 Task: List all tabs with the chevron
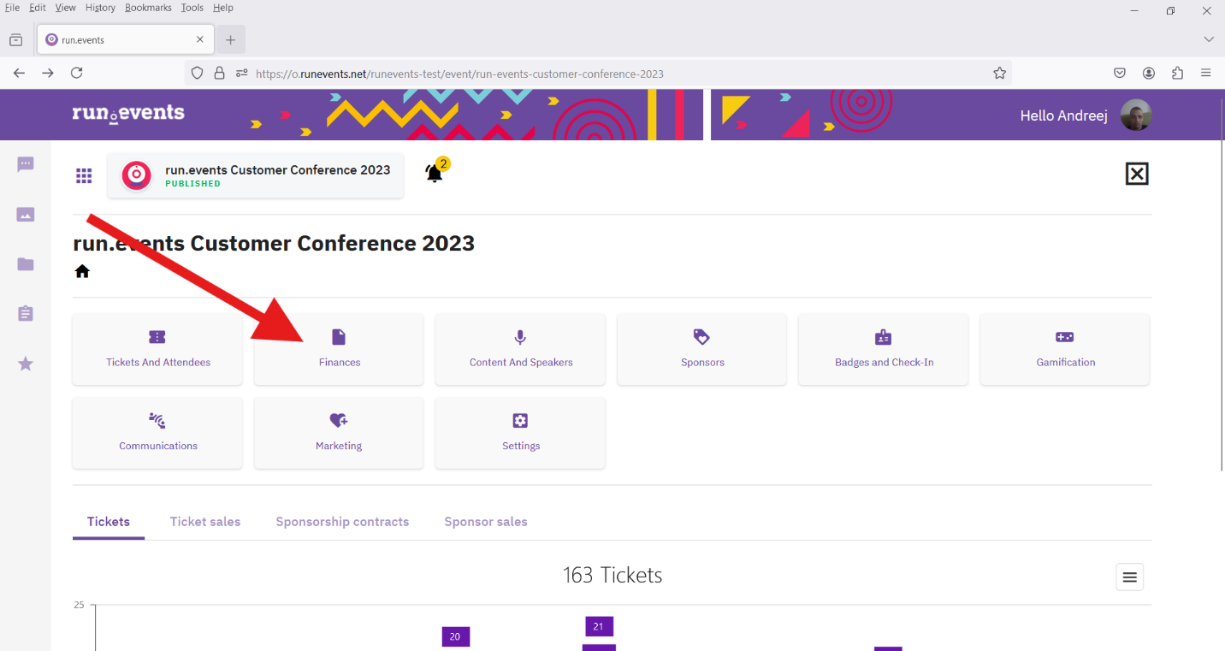pos(1209,39)
